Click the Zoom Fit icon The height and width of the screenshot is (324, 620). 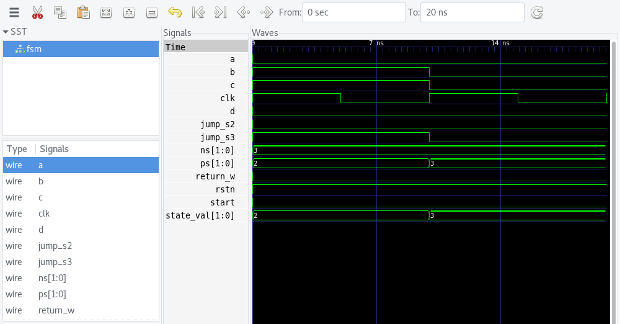[106, 12]
